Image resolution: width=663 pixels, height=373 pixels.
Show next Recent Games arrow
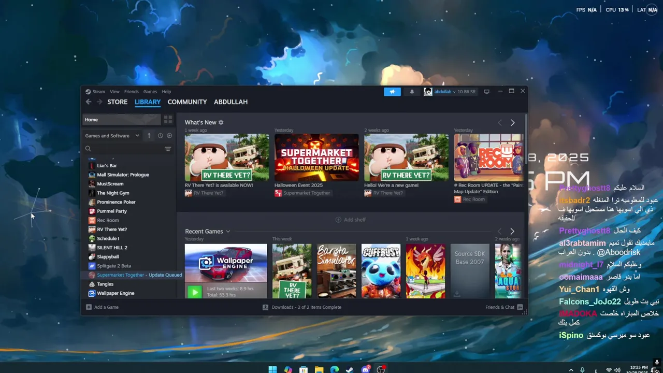[512, 232]
